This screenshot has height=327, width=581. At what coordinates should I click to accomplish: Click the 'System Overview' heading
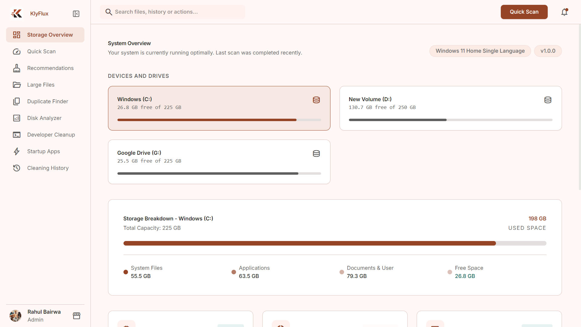coord(129,43)
